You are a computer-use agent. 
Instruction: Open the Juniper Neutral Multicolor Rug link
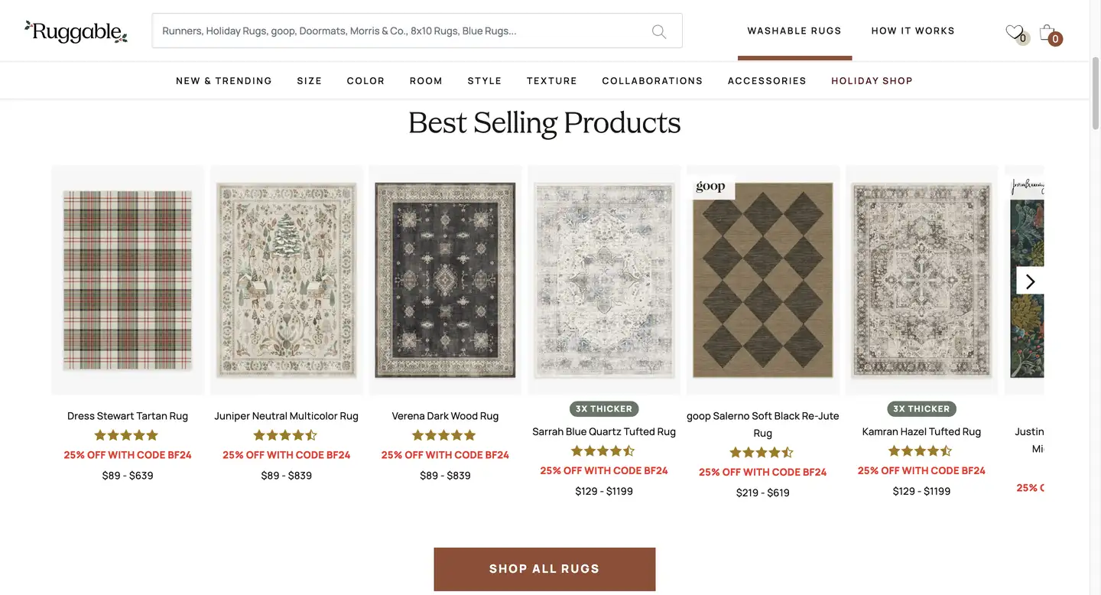286,416
